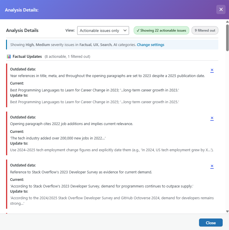Click the Factual Updates chart icon

point(9,57)
